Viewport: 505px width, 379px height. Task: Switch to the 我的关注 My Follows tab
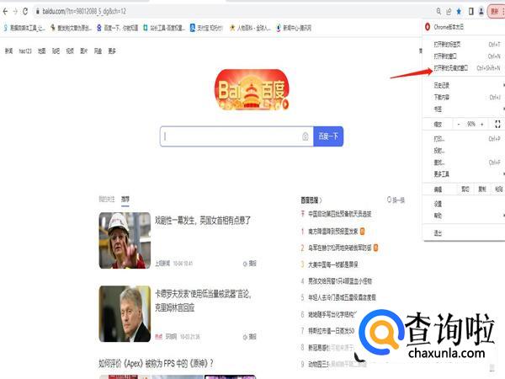tap(107, 200)
